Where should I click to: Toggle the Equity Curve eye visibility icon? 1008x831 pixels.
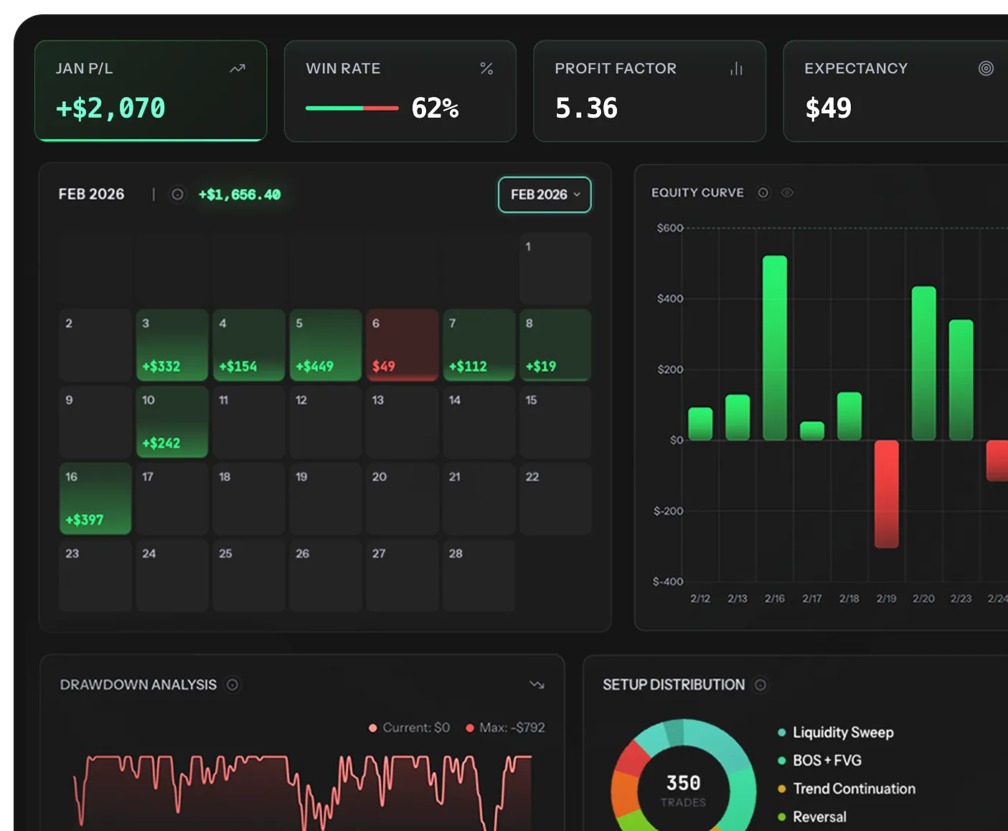[787, 192]
